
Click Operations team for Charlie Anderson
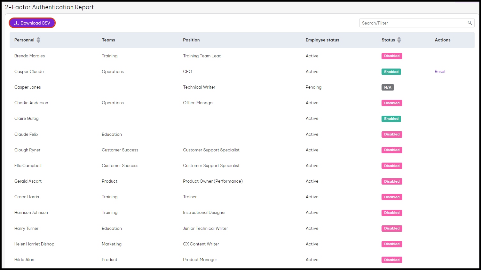coord(113,103)
